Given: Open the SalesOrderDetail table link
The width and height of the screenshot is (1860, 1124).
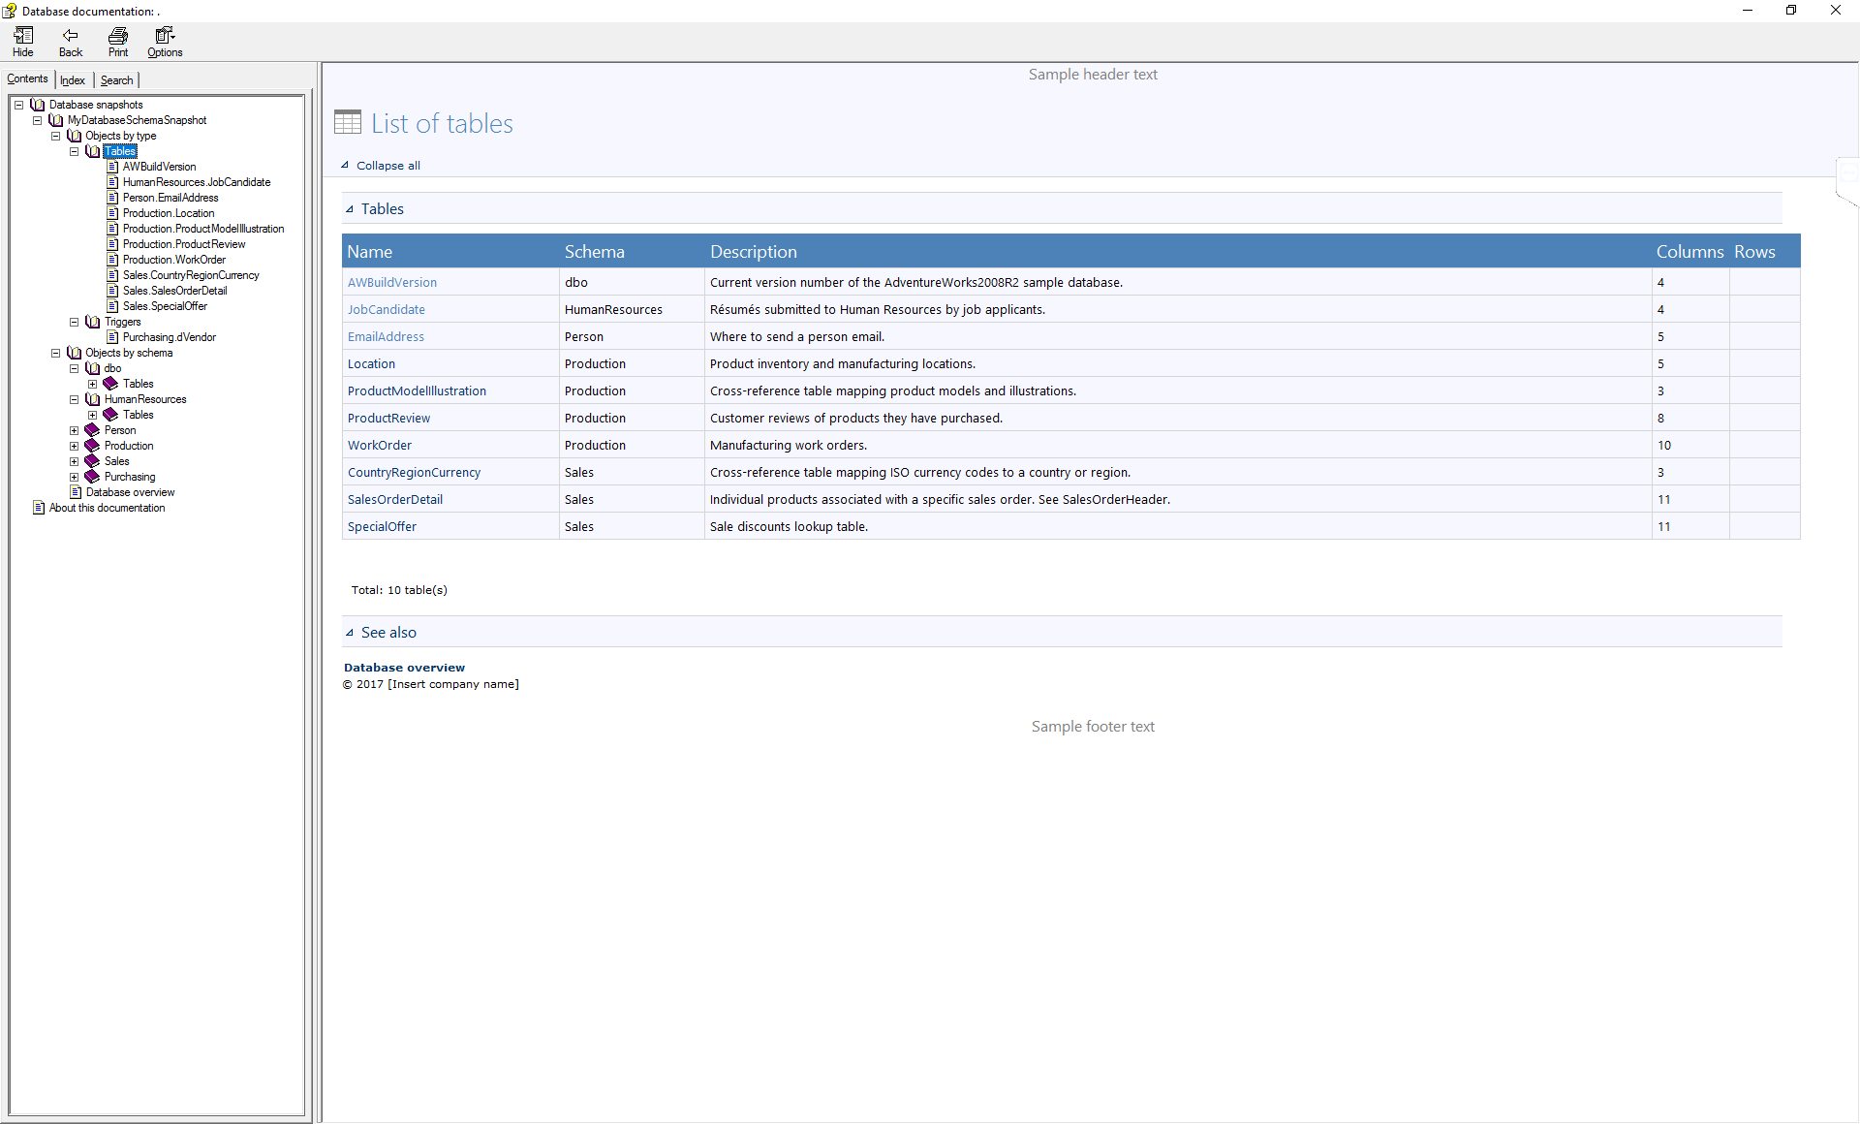Looking at the screenshot, I should [x=395, y=500].
